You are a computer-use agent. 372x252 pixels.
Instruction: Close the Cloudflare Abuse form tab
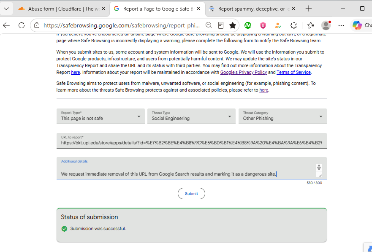pyautogui.click(x=103, y=9)
